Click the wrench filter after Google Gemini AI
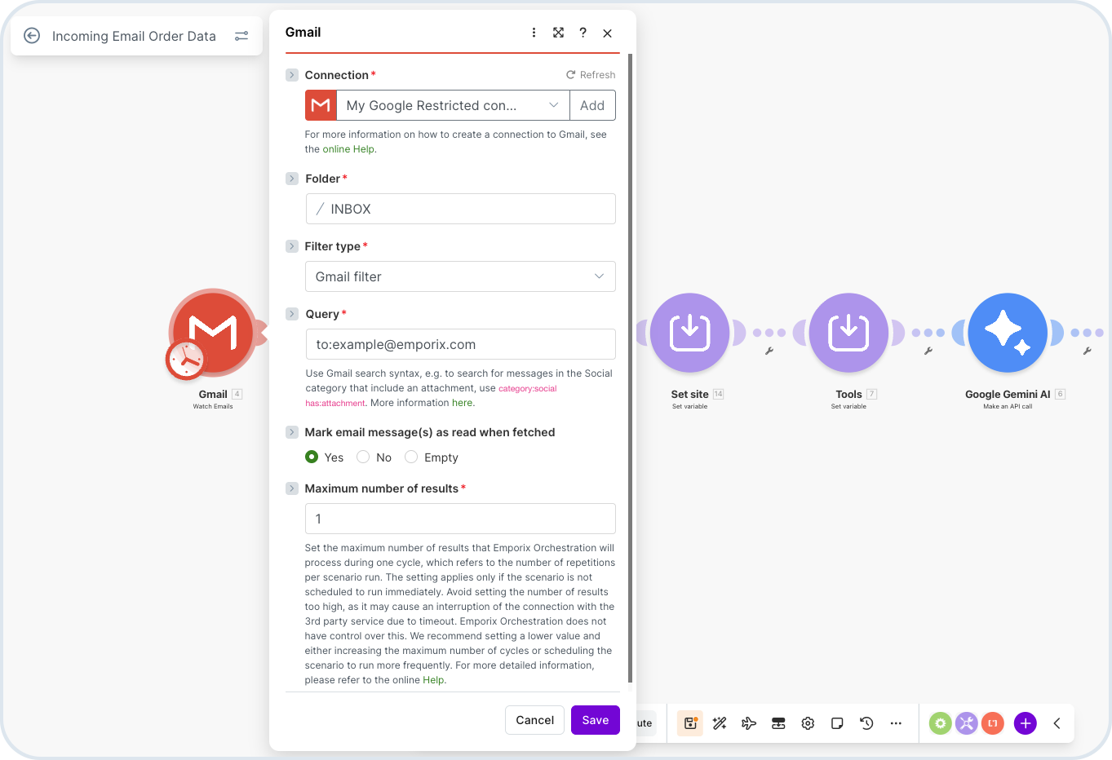This screenshot has height=760, width=1112. [1088, 351]
